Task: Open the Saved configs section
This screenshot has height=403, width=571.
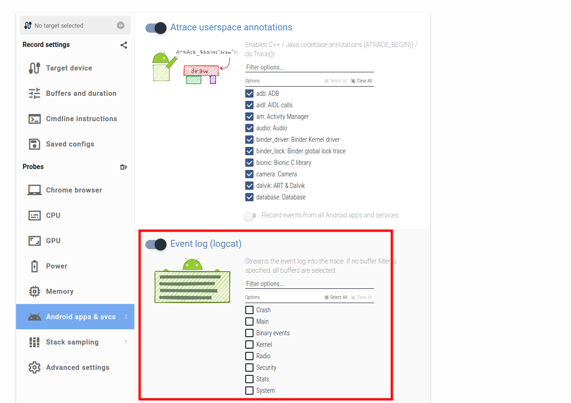Action: pos(75,144)
